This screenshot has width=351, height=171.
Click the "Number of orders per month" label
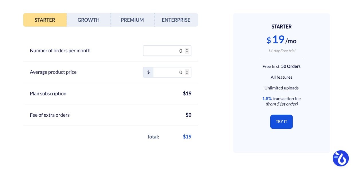[x=60, y=51]
